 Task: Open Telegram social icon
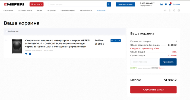pyautogui.click(x=174, y=10)
